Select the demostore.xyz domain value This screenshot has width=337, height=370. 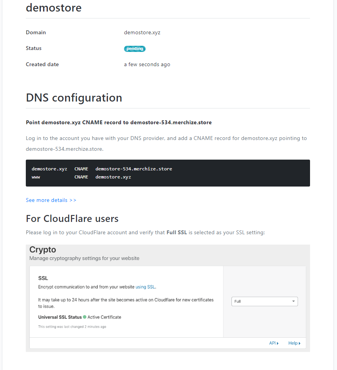142,33
